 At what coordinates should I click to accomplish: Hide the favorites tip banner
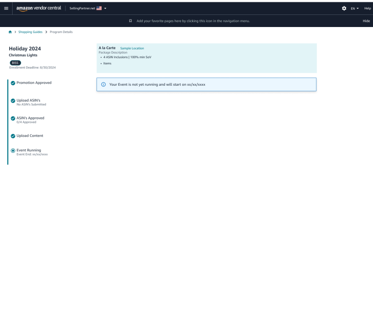tap(366, 21)
